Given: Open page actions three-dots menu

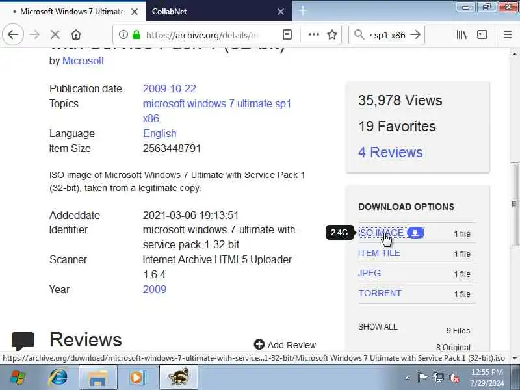Looking at the screenshot, I should click(314, 34).
